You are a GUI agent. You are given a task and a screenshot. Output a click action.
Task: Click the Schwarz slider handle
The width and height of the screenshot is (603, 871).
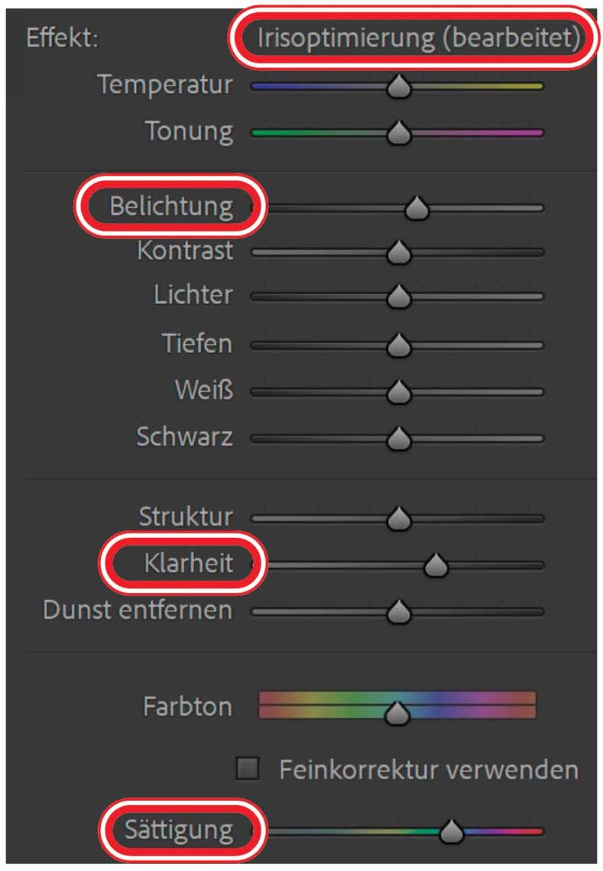point(398,439)
